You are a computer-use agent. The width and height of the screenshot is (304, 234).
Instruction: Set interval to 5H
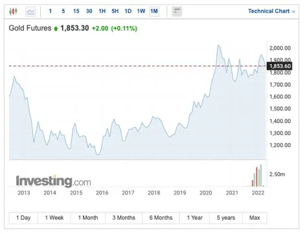[115, 11]
